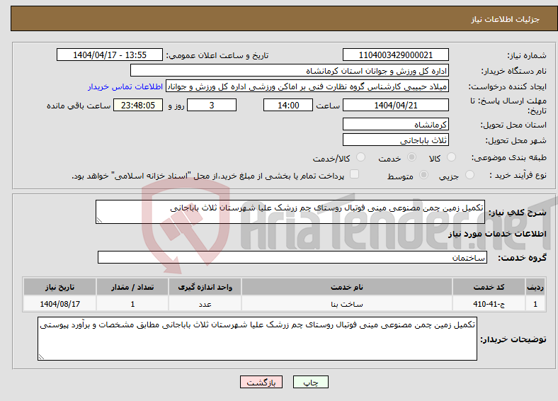Click the deadline date field 1404/04/21
558x401 pixels.
(x=396, y=105)
